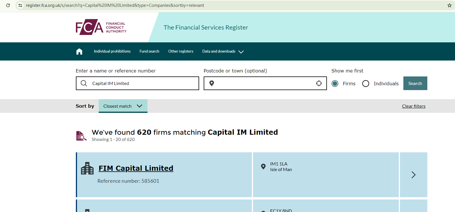Open FIM Capital Limited result chevron
455x212 pixels.
(413, 175)
